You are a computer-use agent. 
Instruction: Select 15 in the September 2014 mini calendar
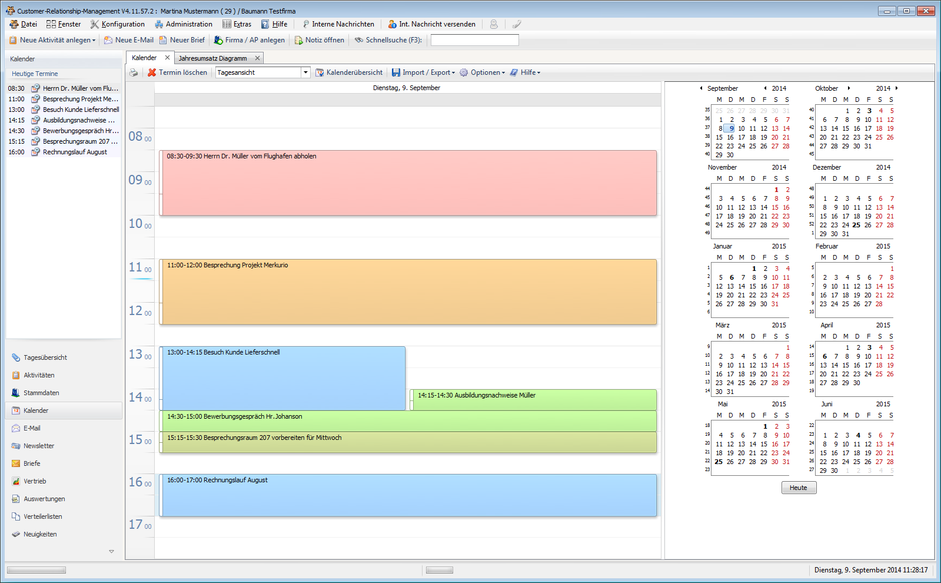pyautogui.click(x=719, y=137)
